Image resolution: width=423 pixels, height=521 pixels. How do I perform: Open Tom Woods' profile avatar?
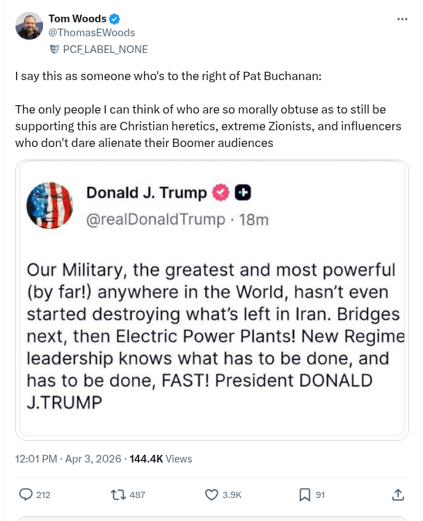click(x=29, y=26)
